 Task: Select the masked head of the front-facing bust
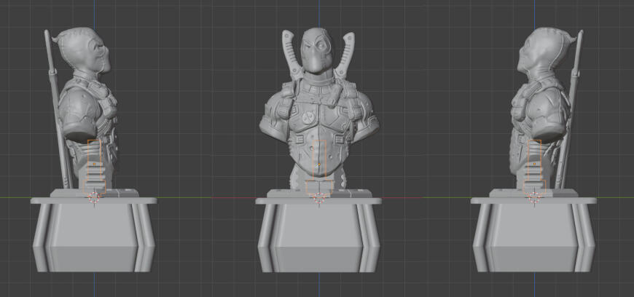pos(316,50)
